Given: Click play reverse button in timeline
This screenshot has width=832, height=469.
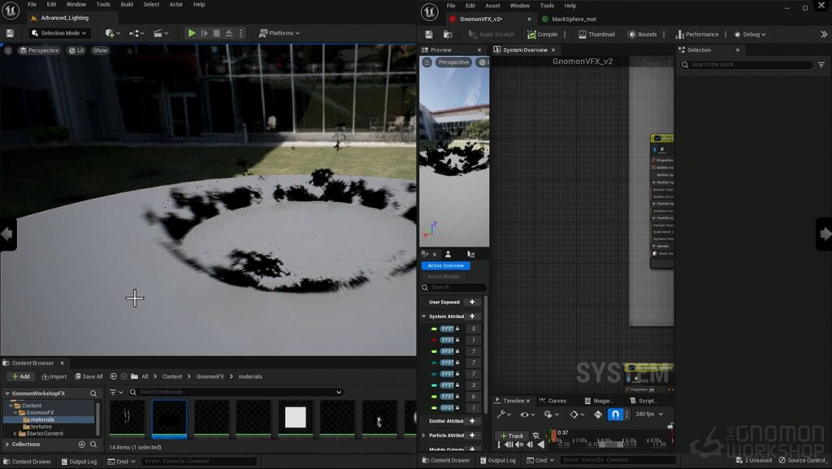Looking at the screenshot, I should 540,445.
